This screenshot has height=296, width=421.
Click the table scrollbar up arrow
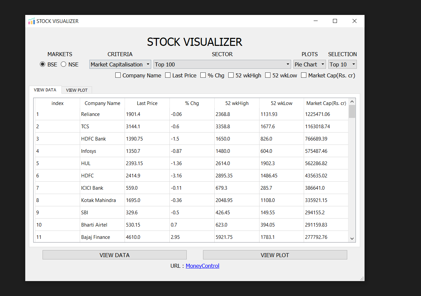(352, 101)
